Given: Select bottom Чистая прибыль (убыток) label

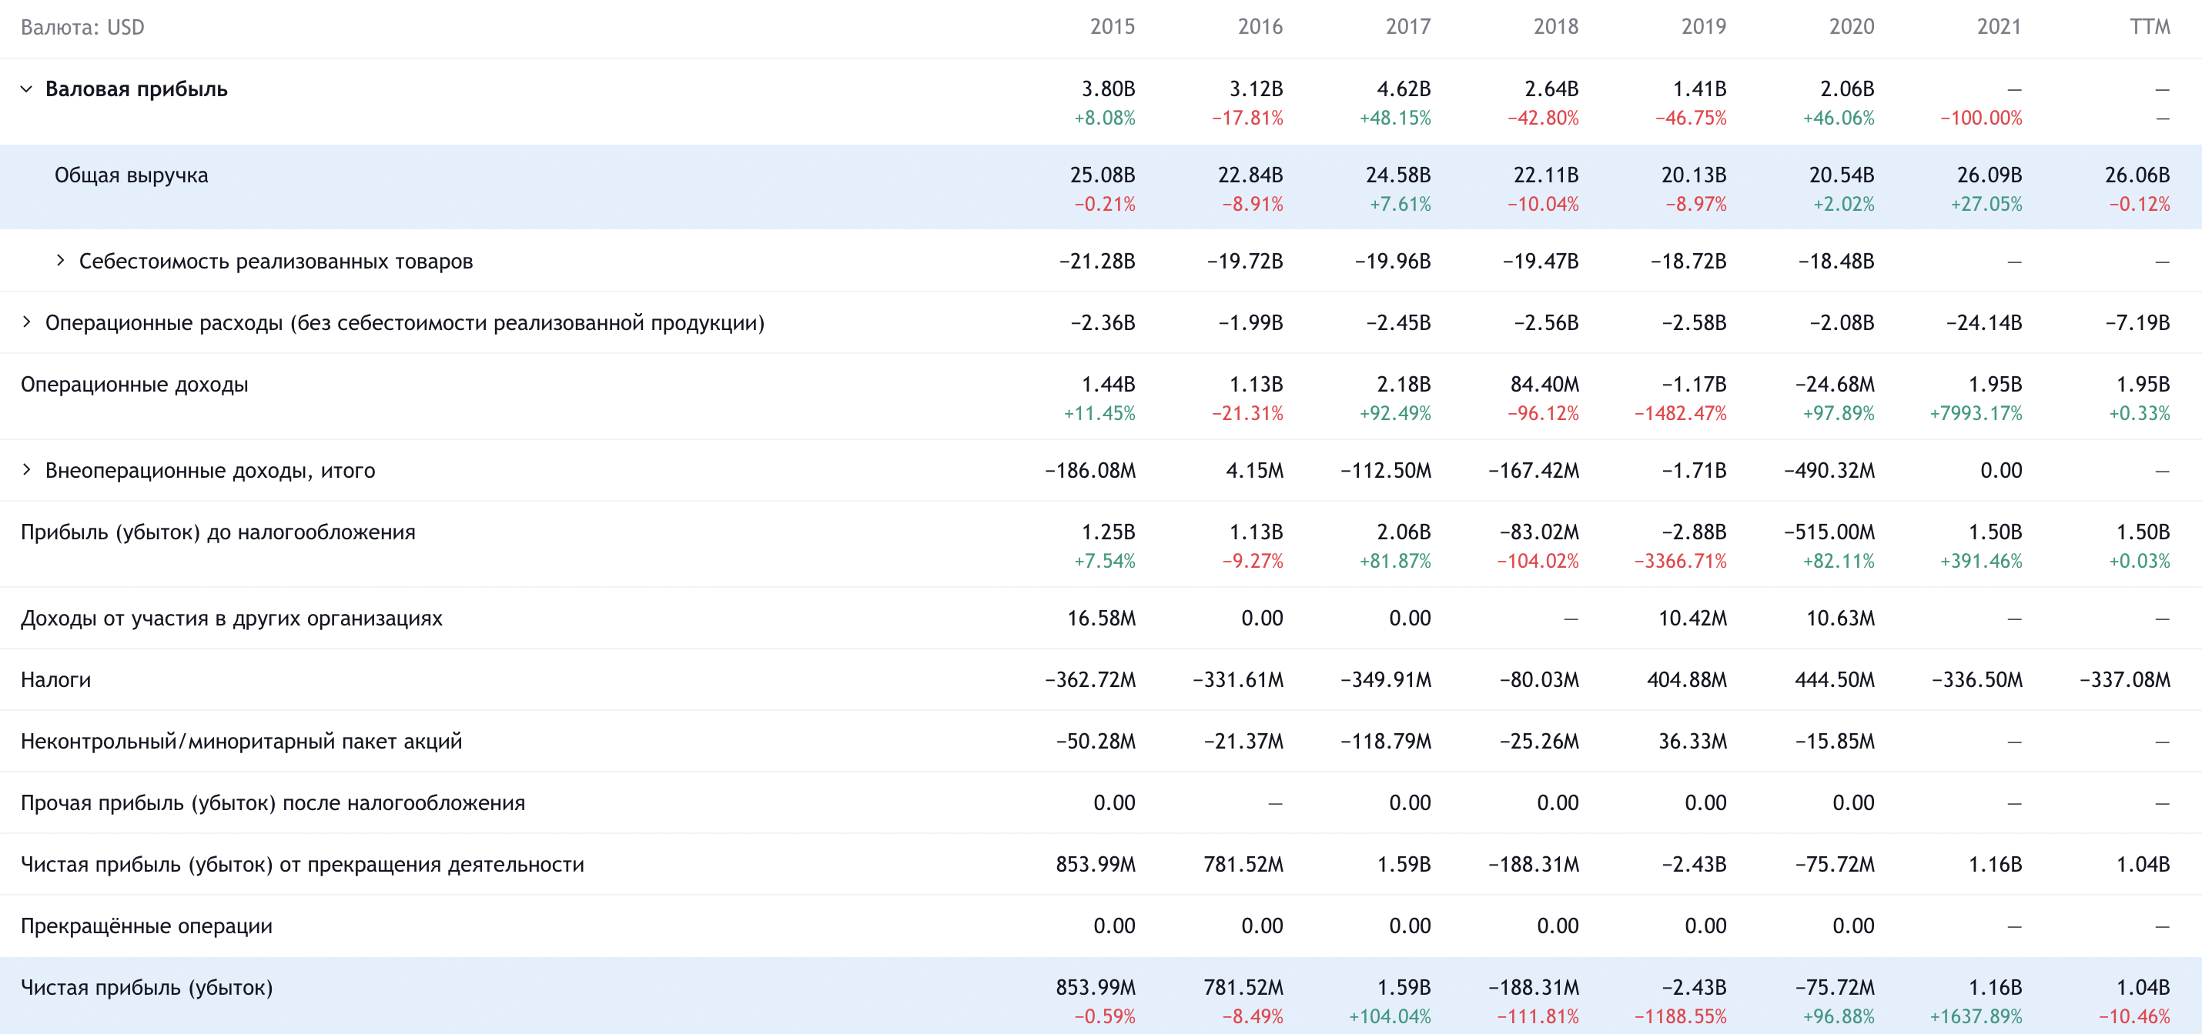Looking at the screenshot, I should [x=147, y=987].
